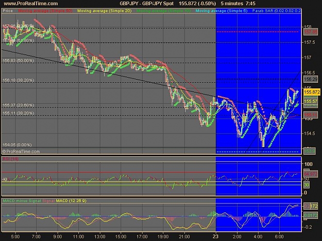Select the 5 minutes timeframe label

click(x=232, y=4)
